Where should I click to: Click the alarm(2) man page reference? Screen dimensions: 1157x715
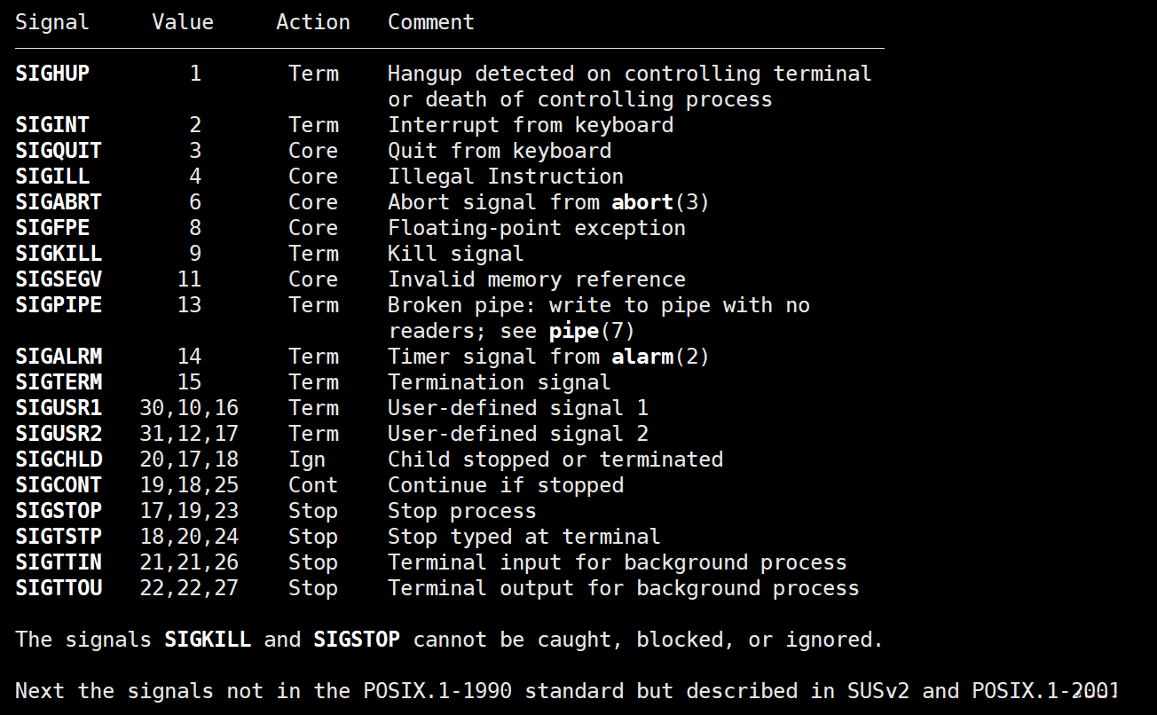click(x=660, y=357)
